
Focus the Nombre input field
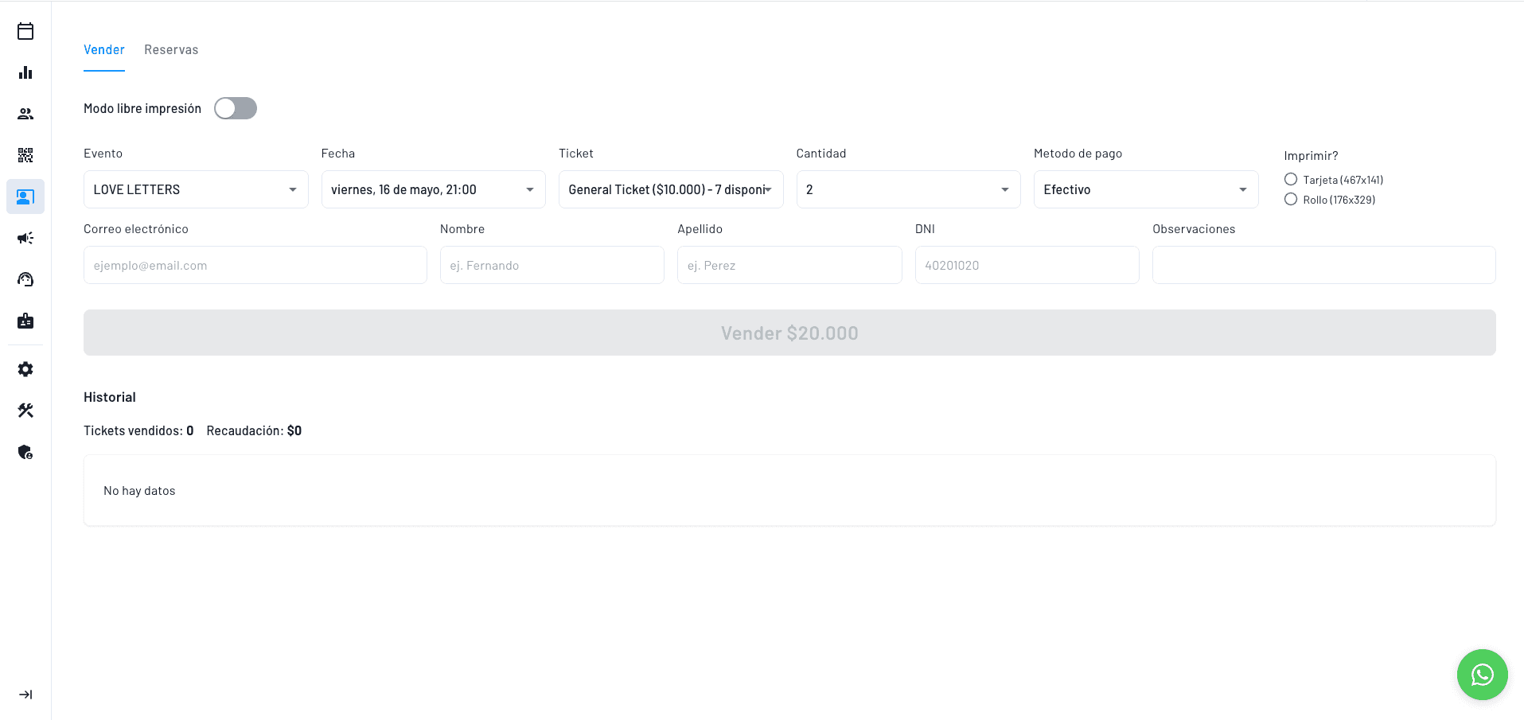[x=552, y=265]
